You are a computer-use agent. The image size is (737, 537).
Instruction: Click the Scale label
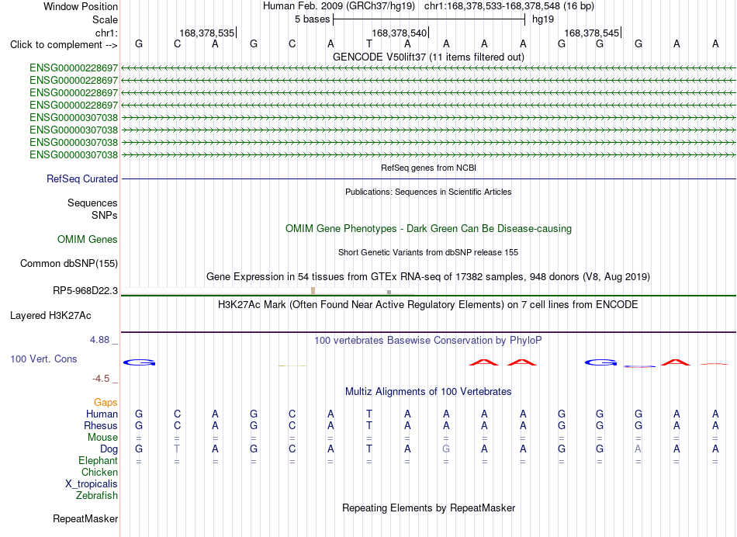pyautogui.click(x=105, y=19)
